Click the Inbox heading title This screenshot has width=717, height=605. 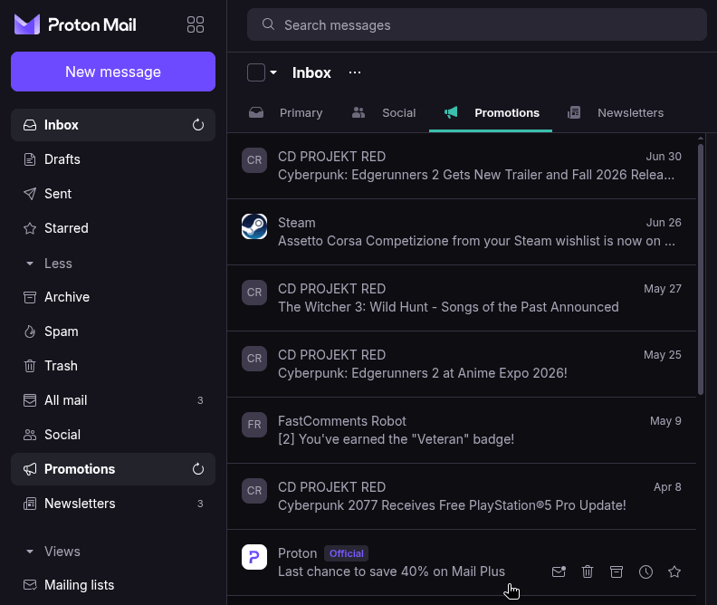click(x=311, y=72)
